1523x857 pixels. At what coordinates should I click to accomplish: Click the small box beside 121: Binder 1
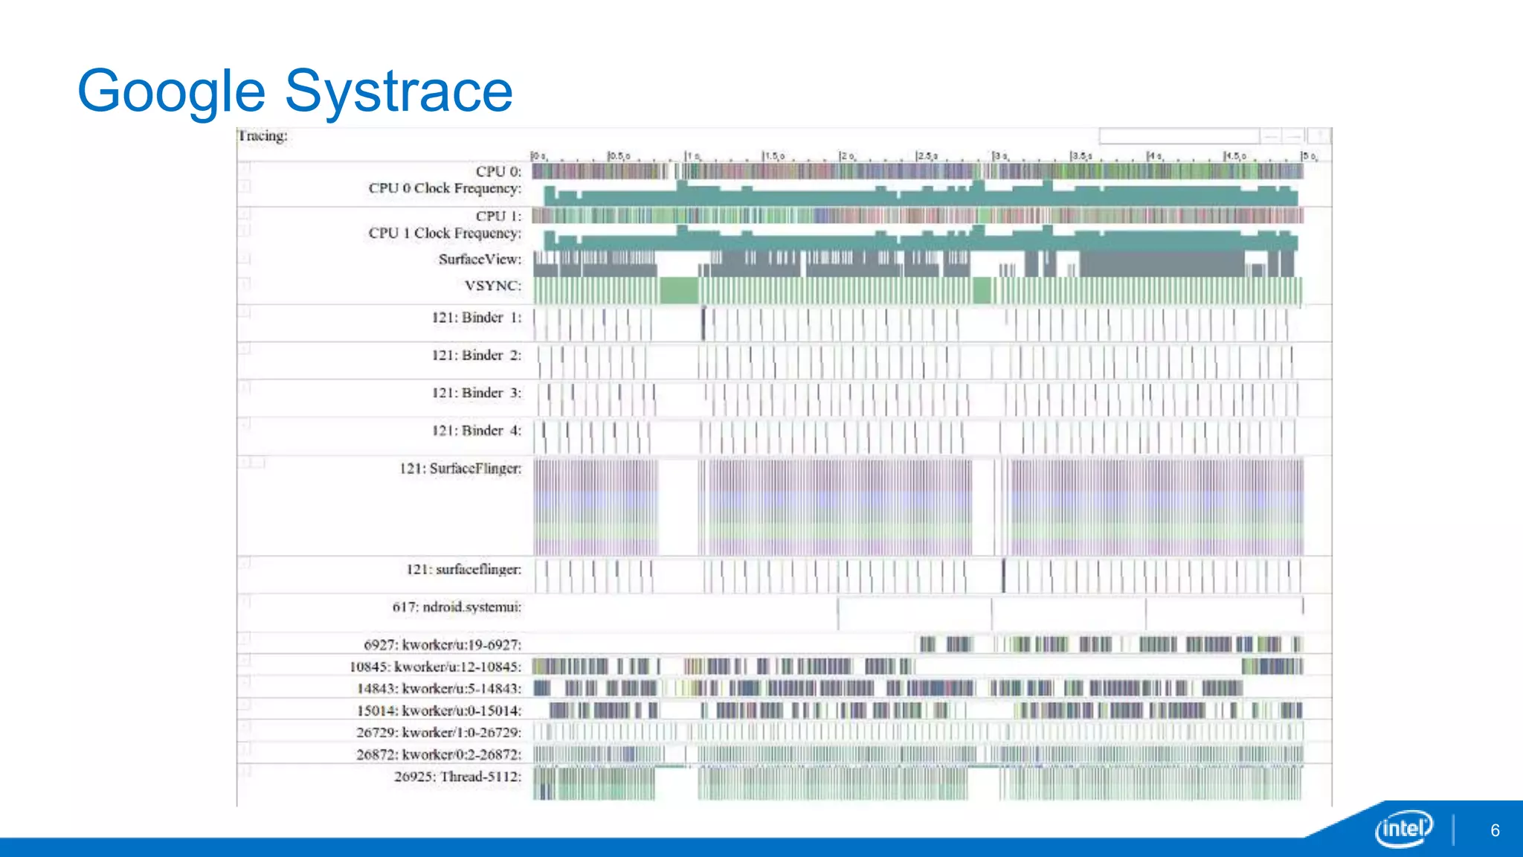click(245, 312)
